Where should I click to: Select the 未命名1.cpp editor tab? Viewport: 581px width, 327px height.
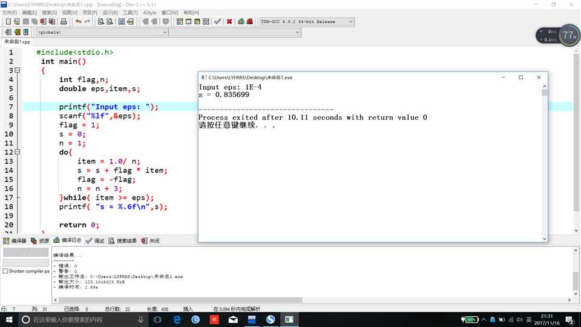17,42
